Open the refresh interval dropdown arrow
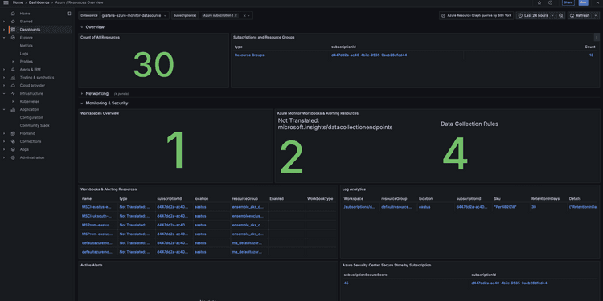This screenshot has height=301, width=603. (x=596, y=16)
